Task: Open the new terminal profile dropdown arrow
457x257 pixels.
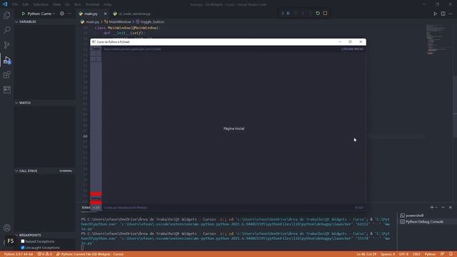Action: click(x=436, y=207)
